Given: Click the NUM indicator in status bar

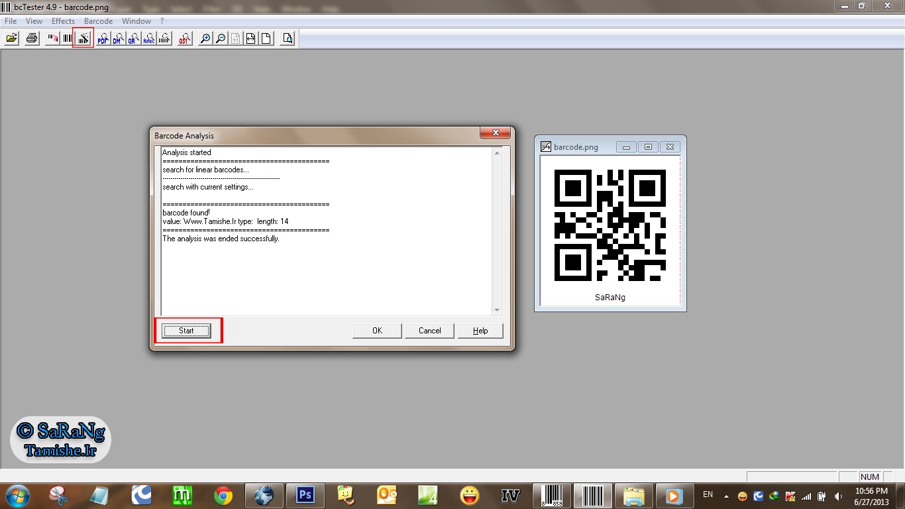Looking at the screenshot, I should (870, 477).
